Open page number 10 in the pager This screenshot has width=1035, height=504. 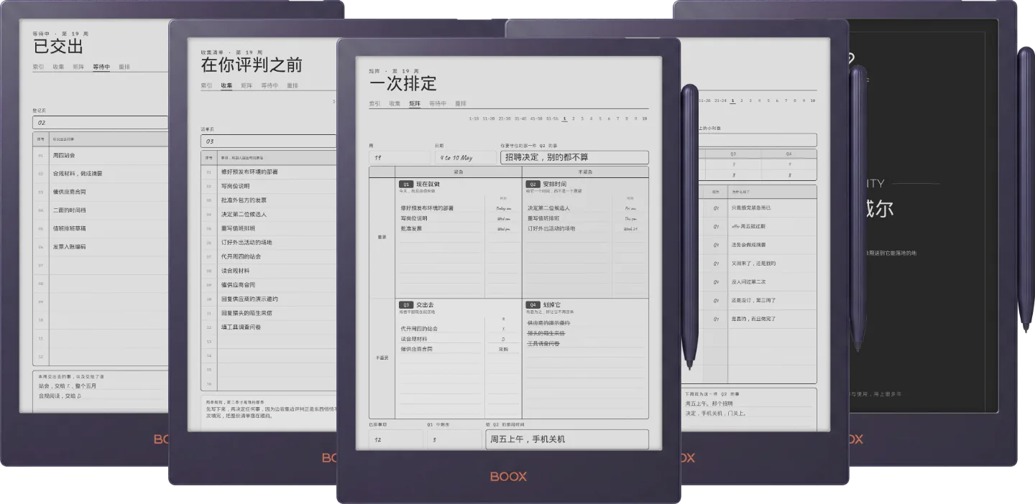point(645,118)
